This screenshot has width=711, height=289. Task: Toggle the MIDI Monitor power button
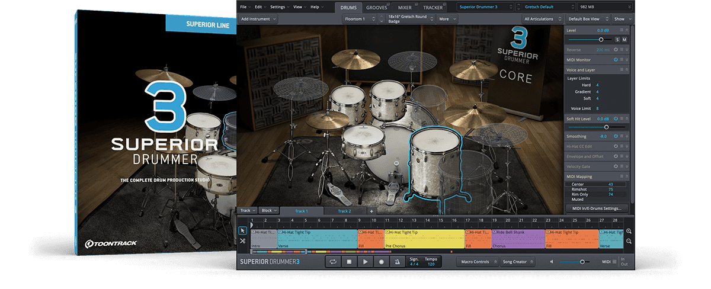616,59
